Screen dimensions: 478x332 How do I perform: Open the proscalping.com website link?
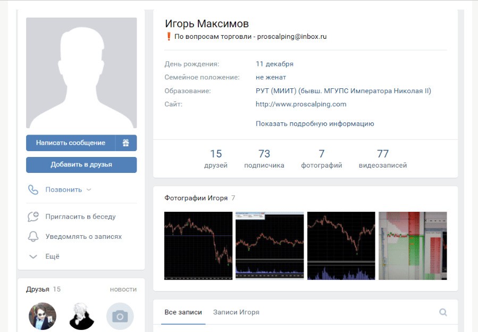click(301, 104)
